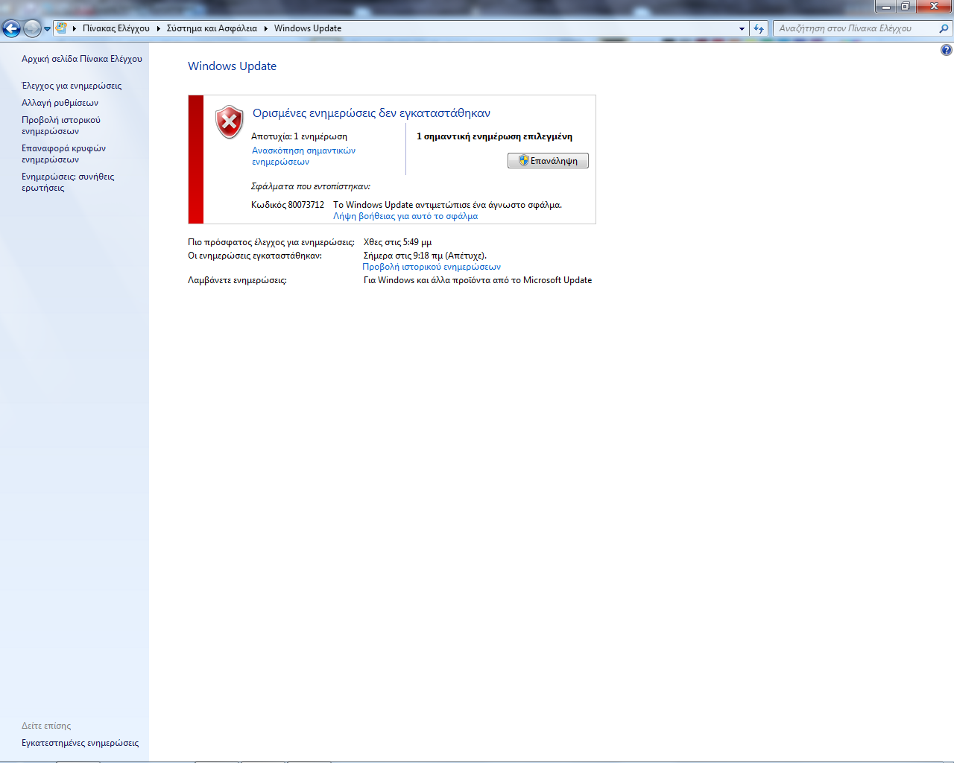Open Εγκατεστημένες ενημερώσεις link
Screen dimensions: 954x763
point(80,743)
